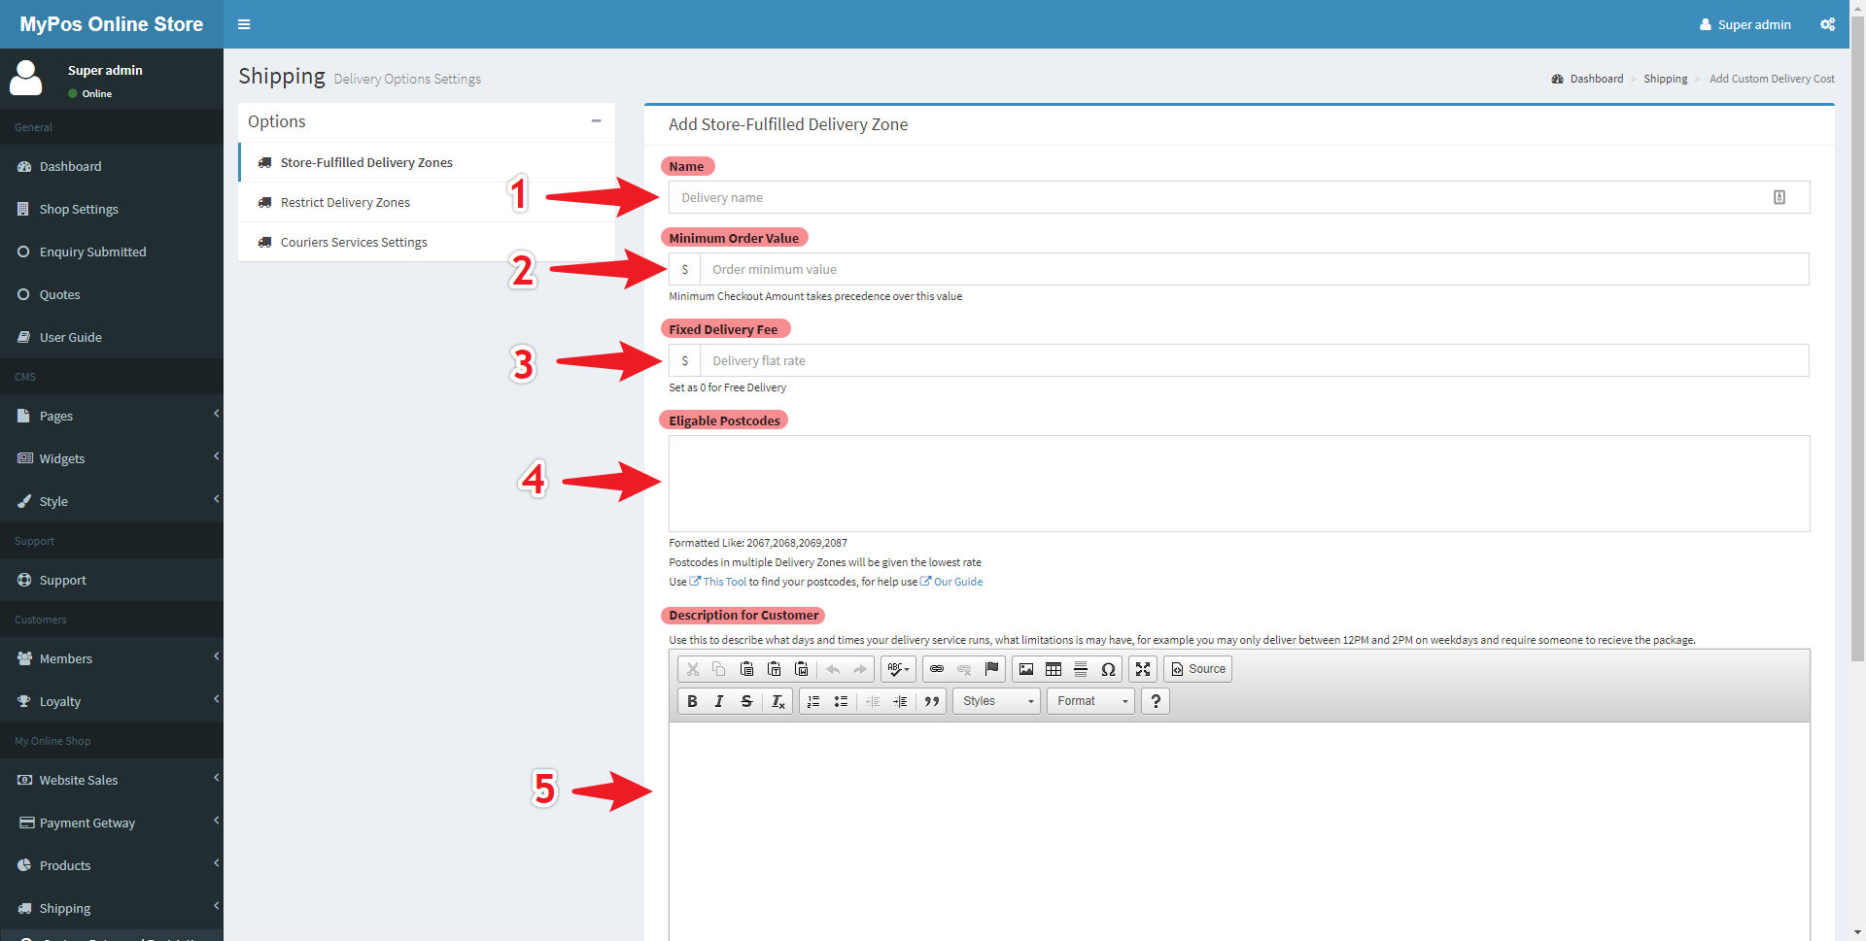Toggle italic text formatting
This screenshot has height=941, width=1866.
point(719,701)
